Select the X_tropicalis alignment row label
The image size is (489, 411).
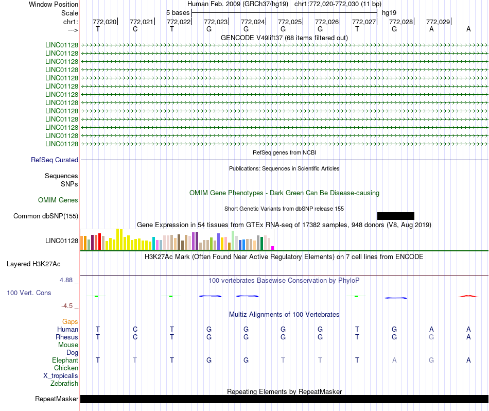coord(61,376)
